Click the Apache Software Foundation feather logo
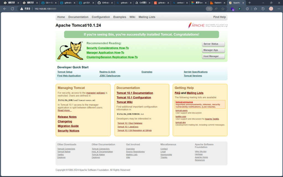The width and height of the screenshot is (283, 177). 208,25
